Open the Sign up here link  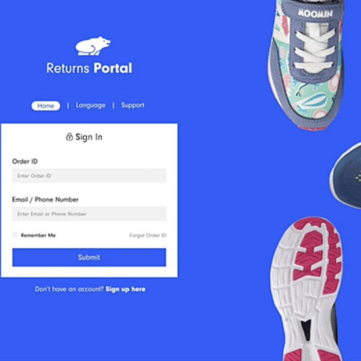(126, 289)
